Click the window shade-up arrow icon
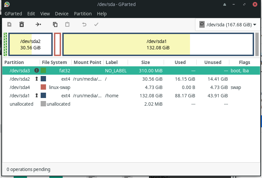Screen dimensions: 262x178 [x=225, y=5]
